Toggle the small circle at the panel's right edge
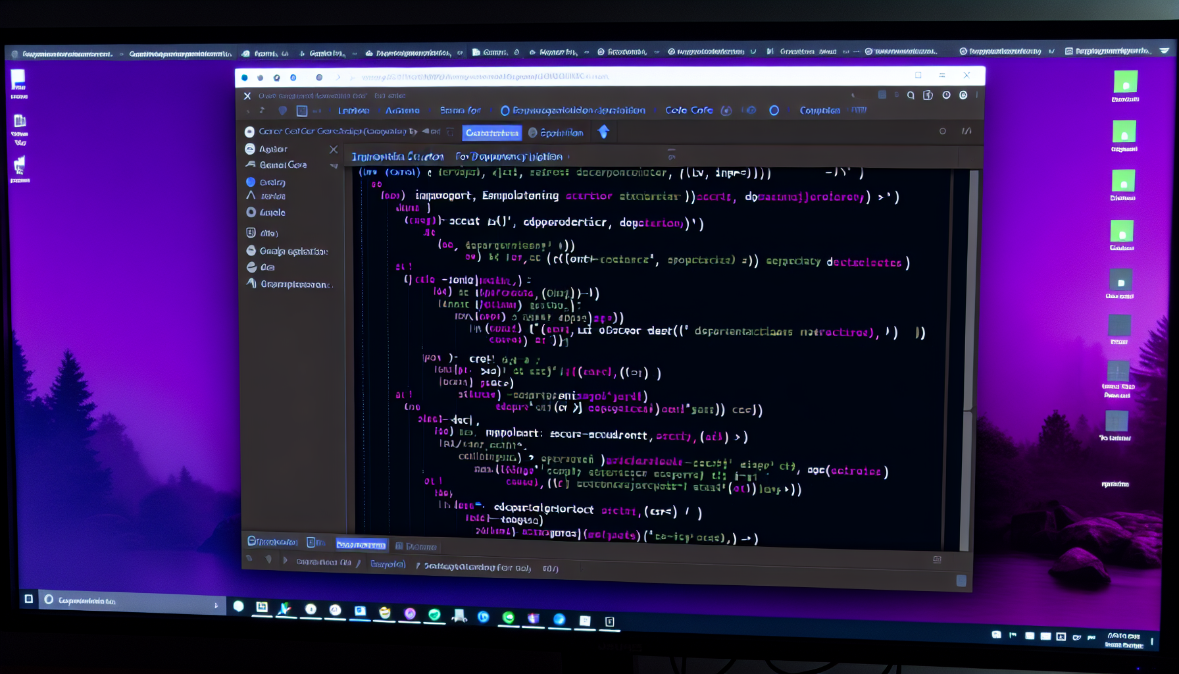 pos(942,131)
